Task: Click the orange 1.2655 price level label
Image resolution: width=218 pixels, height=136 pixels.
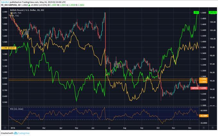Action: coord(203,81)
